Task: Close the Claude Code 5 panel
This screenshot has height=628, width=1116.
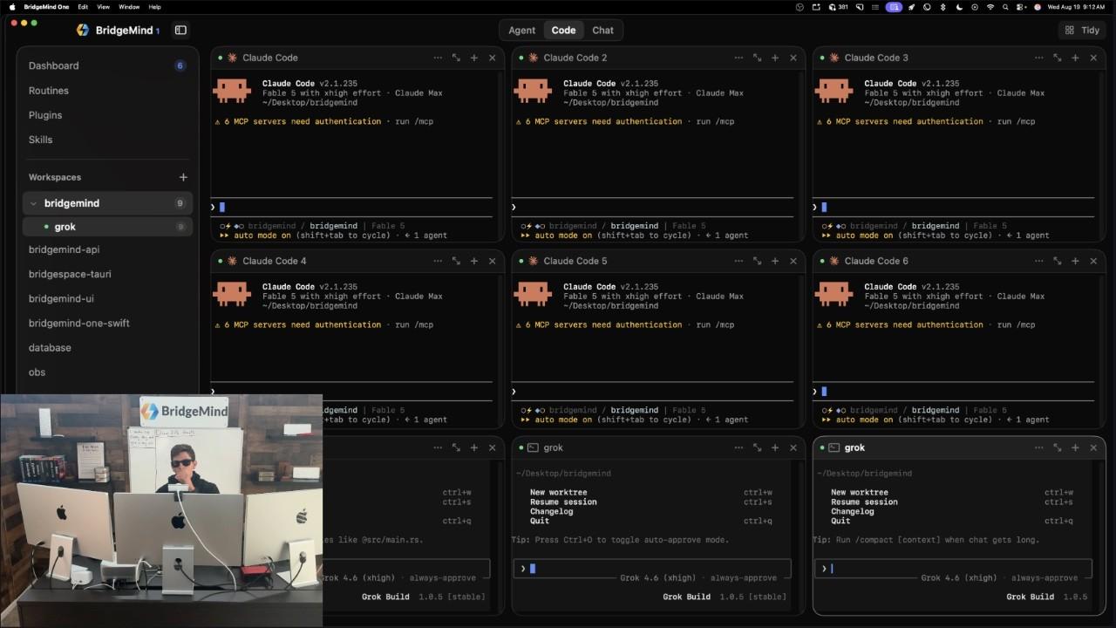Action: coord(793,261)
